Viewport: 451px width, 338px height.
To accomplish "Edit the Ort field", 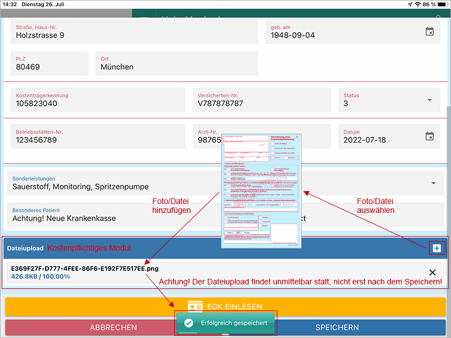I will pyautogui.click(x=176, y=64).
